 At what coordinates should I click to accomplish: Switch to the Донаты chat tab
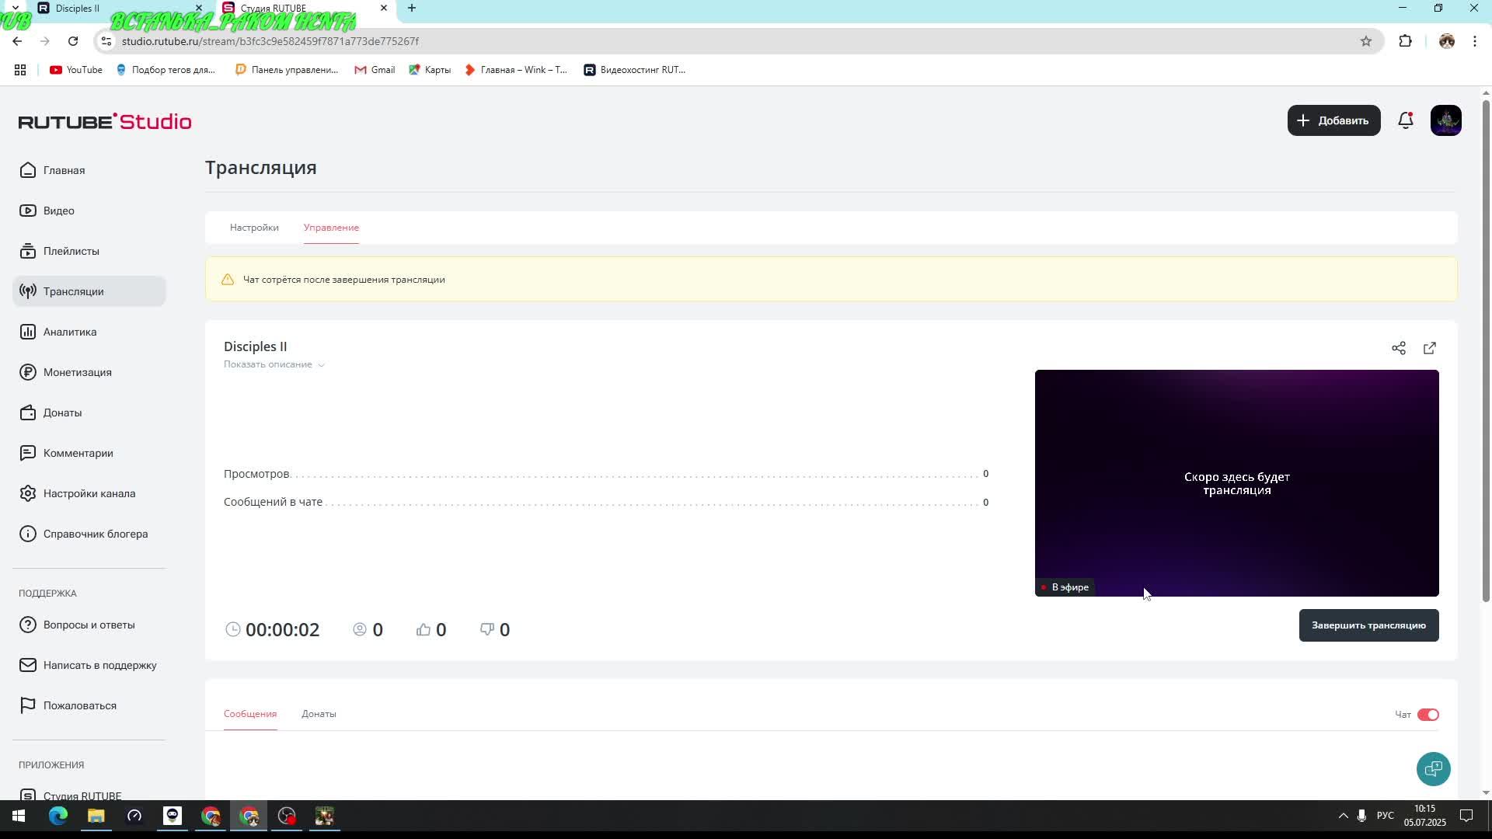[319, 714]
